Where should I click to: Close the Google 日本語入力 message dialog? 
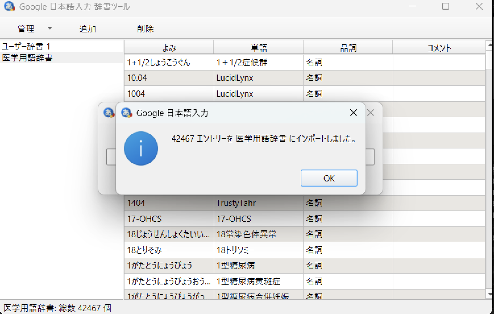[x=353, y=113]
